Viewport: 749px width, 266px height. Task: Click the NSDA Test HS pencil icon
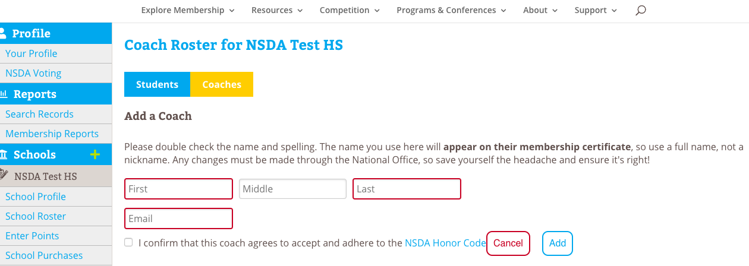click(4, 175)
